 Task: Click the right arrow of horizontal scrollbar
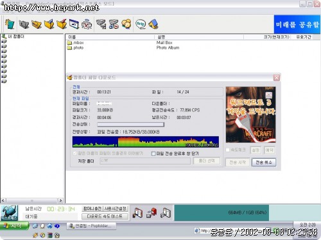coord(60,200)
